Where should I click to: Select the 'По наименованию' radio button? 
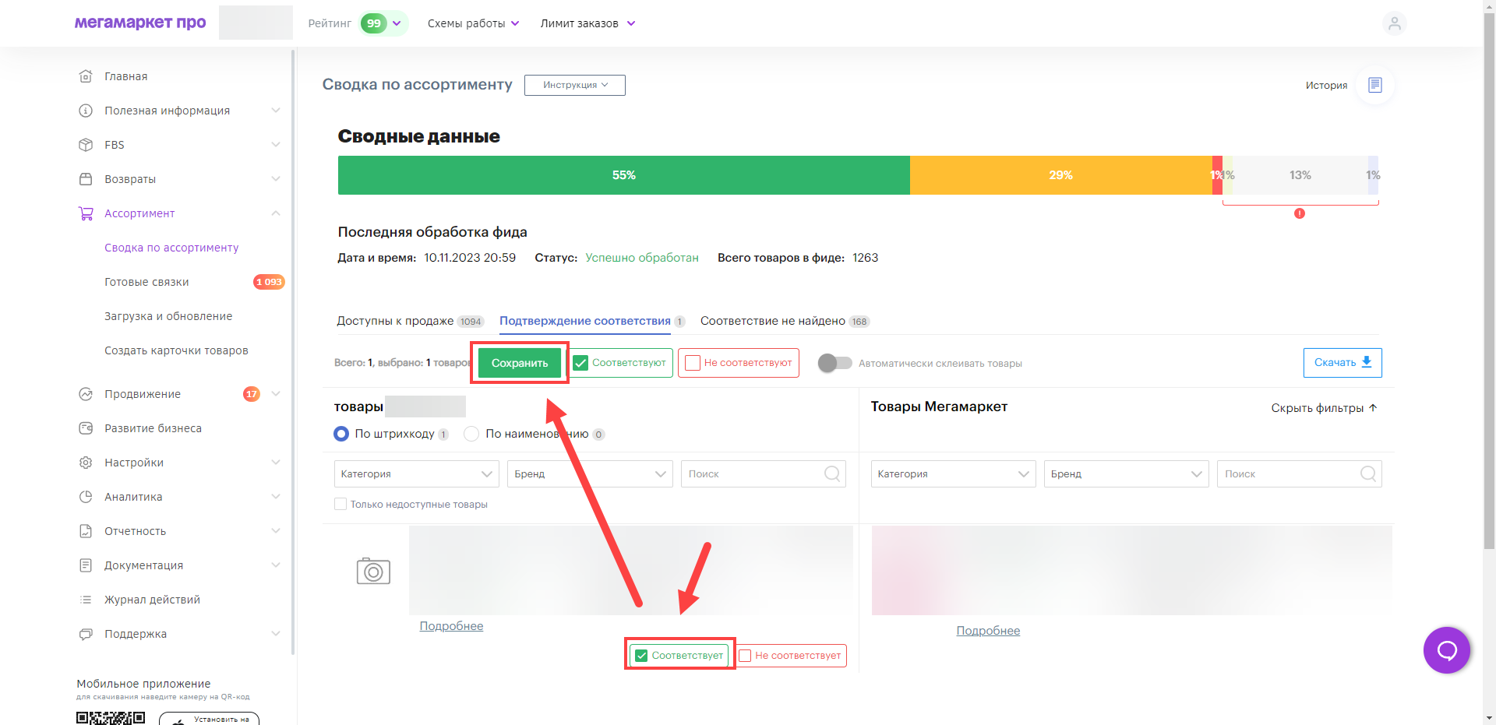click(x=471, y=434)
